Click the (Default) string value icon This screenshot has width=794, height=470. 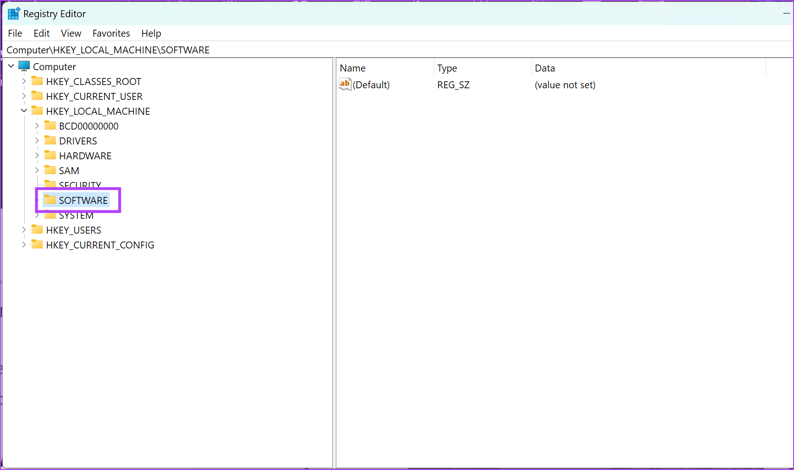345,85
